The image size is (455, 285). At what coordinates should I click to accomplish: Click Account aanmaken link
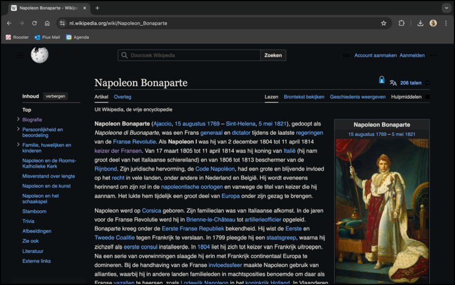[376, 55]
